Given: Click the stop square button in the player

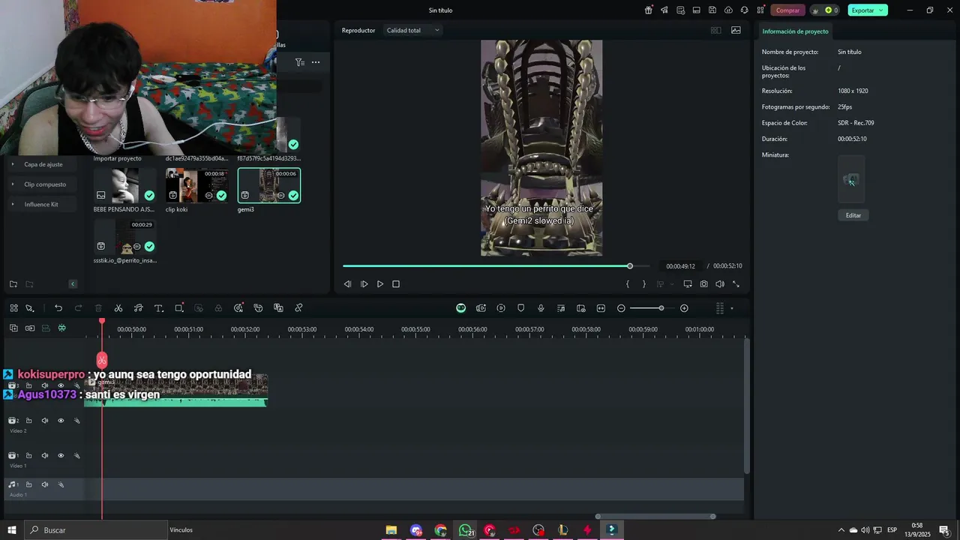Looking at the screenshot, I should pyautogui.click(x=396, y=284).
